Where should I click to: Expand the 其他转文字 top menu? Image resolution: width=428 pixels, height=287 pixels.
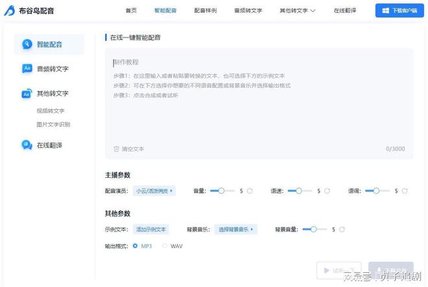click(x=298, y=10)
